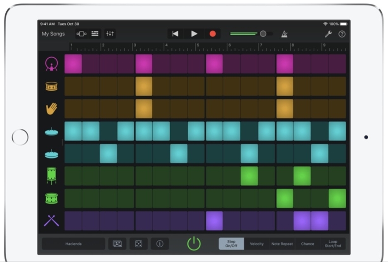
Task: Tap ruler at bar 3
Action: pyautogui.click(x=135, y=45)
